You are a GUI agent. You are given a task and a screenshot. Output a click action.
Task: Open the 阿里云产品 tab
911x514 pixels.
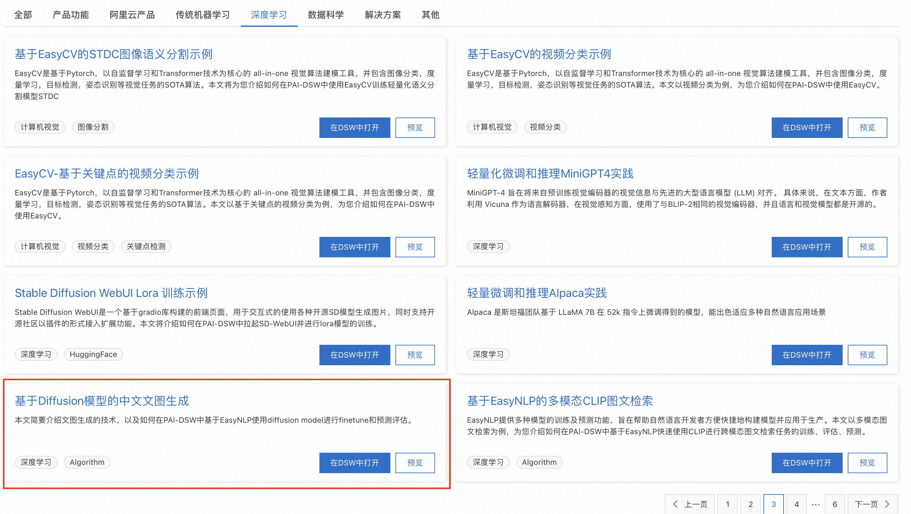click(x=132, y=15)
